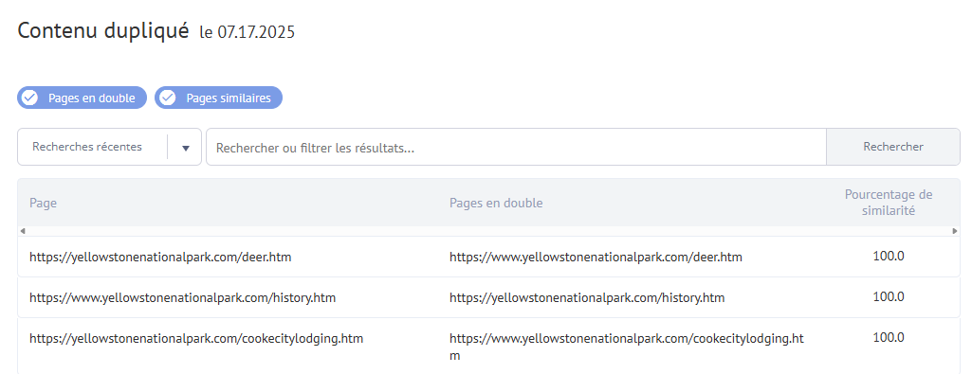Screen dimensions: 972x374
Task: Toggle the Pages en double filter chip
Action: click(x=82, y=98)
